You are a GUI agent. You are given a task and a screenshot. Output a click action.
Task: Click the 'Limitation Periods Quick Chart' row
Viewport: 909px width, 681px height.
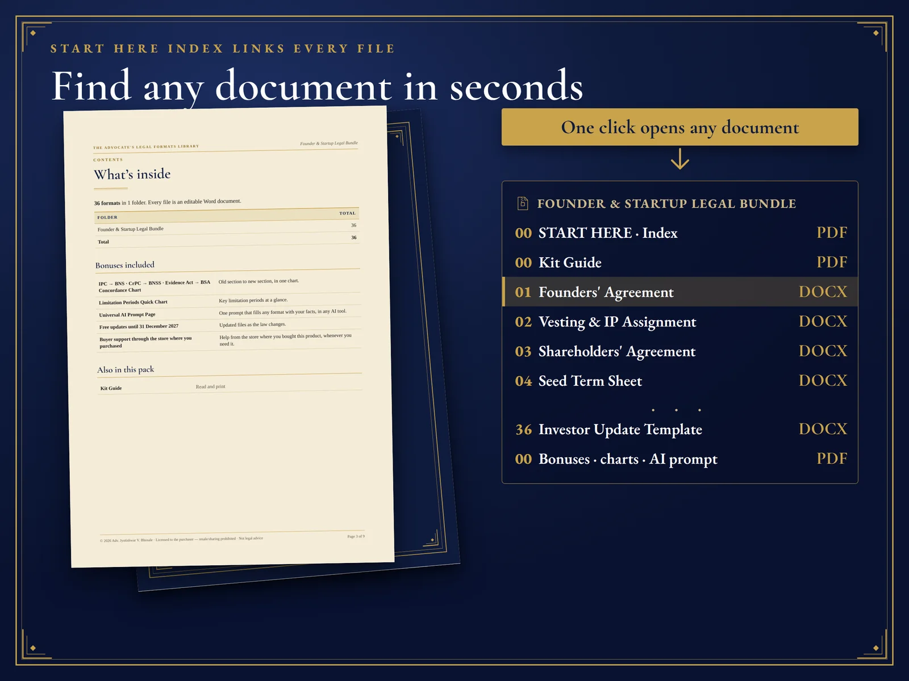click(x=230, y=301)
